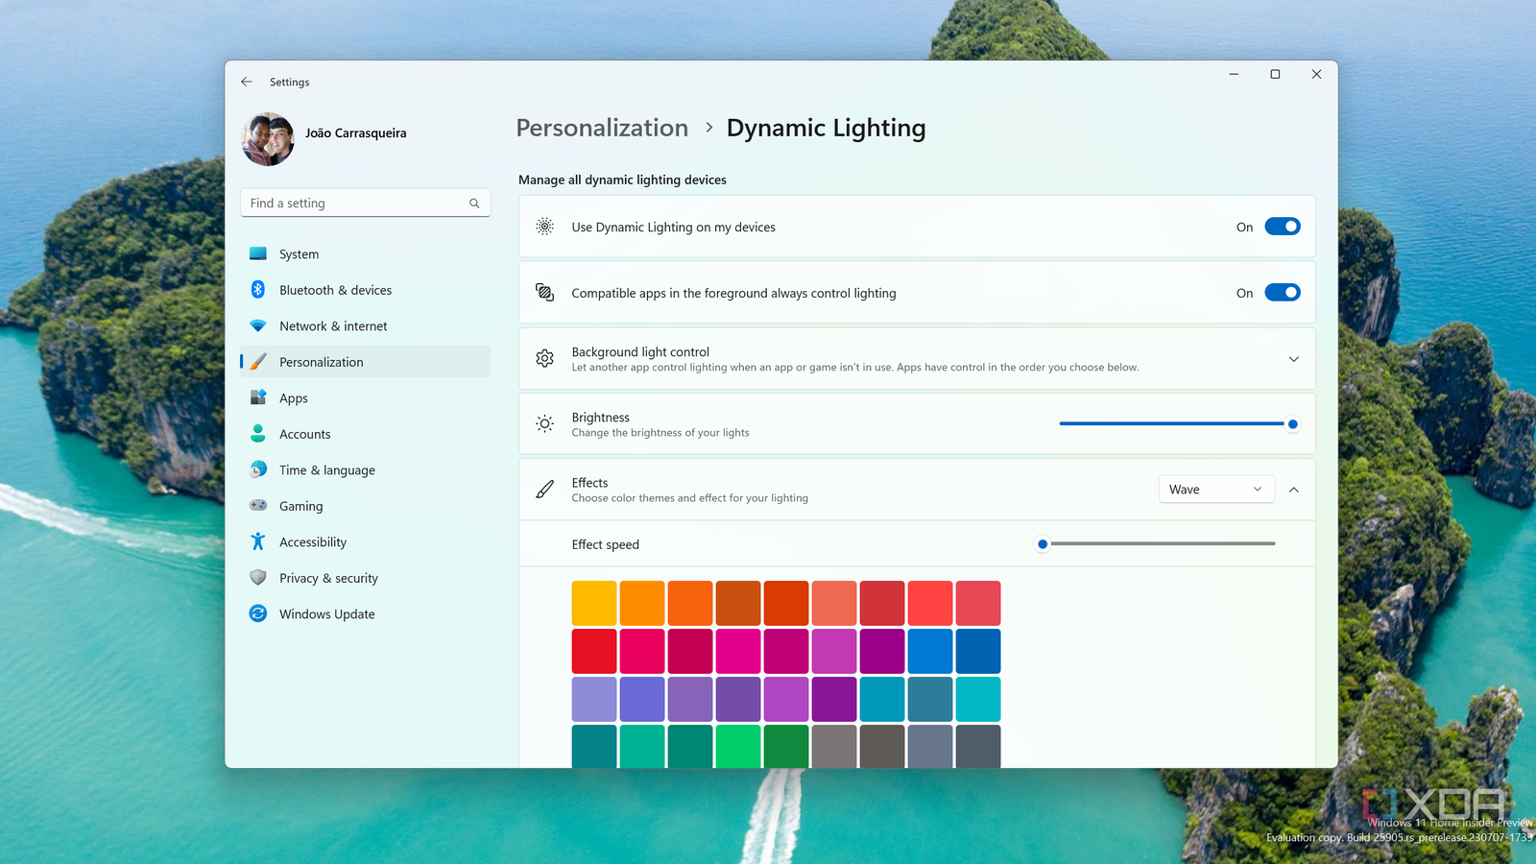1536x864 pixels.
Task: Select the Bluetooth & devices icon
Action: [257, 290]
